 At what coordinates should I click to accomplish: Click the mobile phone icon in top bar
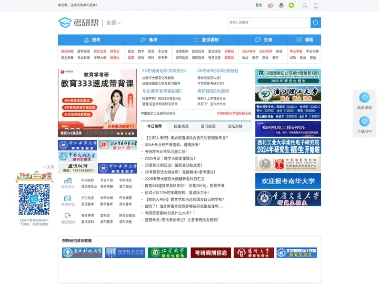pyautogui.click(x=316, y=6)
